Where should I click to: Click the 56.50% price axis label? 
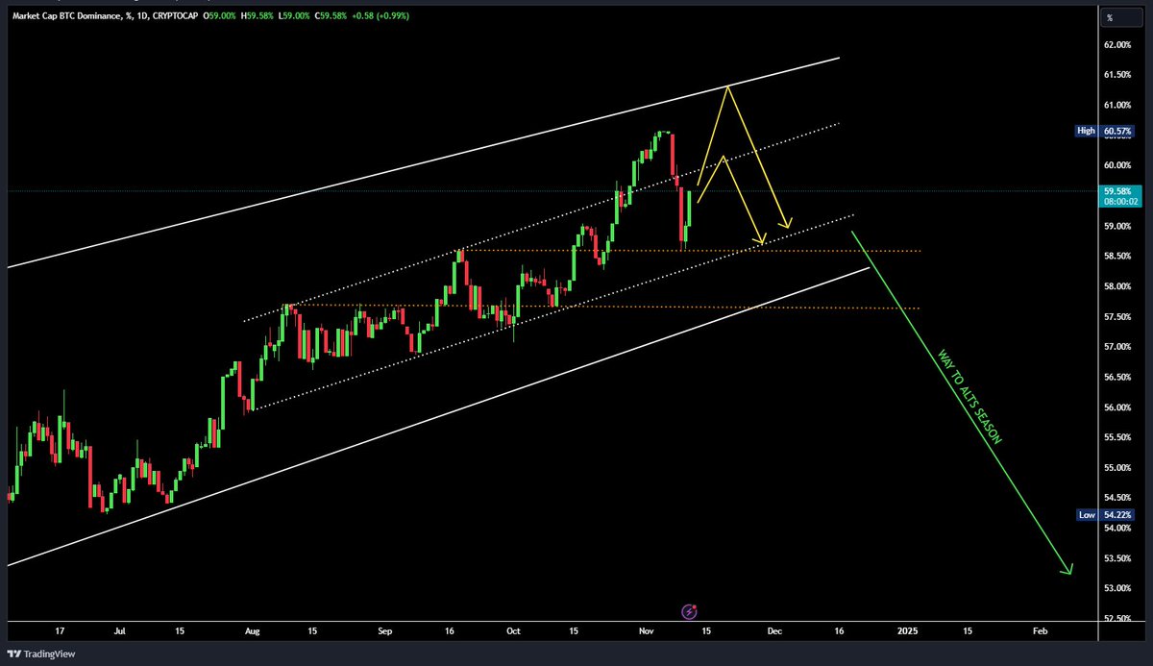click(1118, 377)
